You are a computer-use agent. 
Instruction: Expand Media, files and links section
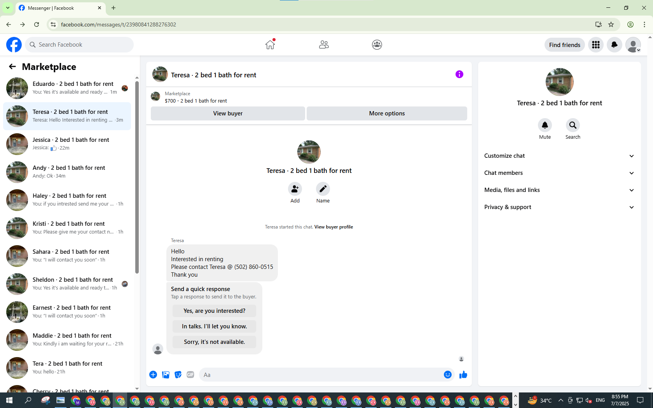tap(559, 190)
